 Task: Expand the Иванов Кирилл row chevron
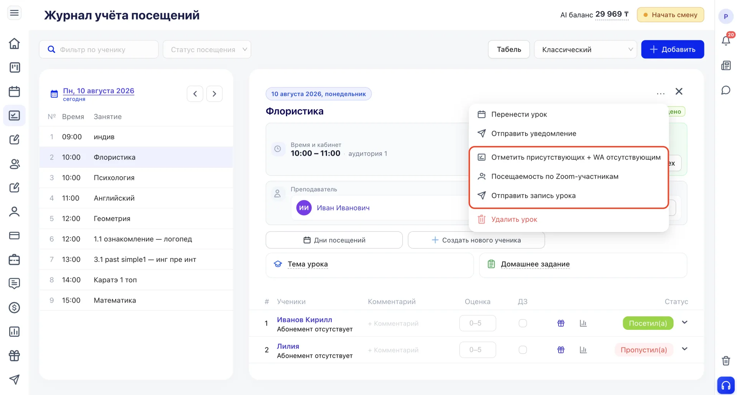(684, 323)
